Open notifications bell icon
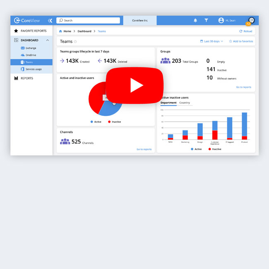This screenshot has width=269, height=269. pyautogui.click(x=195, y=20)
